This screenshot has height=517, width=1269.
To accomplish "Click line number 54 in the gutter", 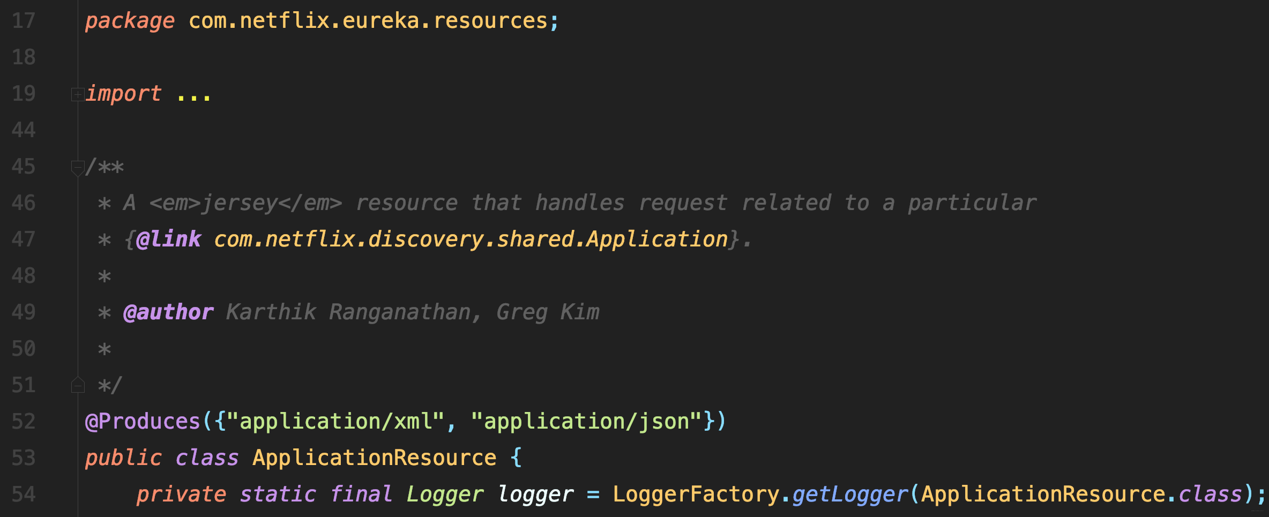I will click(x=24, y=494).
